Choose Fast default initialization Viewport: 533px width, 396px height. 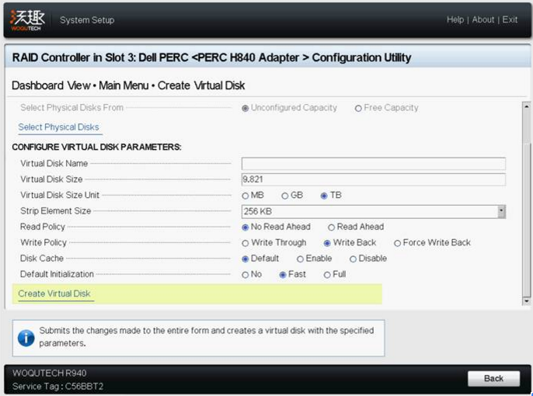[283, 275]
